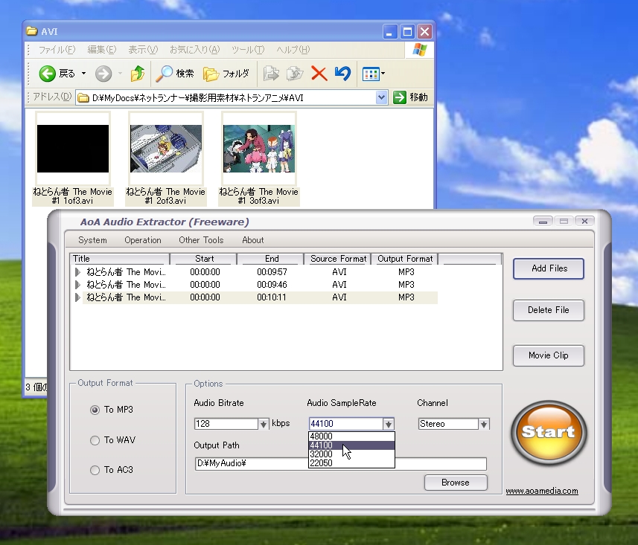This screenshot has width=638, height=545.
Task: Click the Copy To folder icon in Explorer
Action: click(295, 74)
